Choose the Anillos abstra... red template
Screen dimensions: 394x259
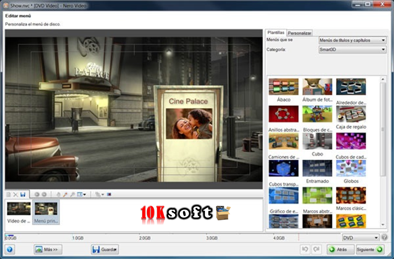pos(284,114)
